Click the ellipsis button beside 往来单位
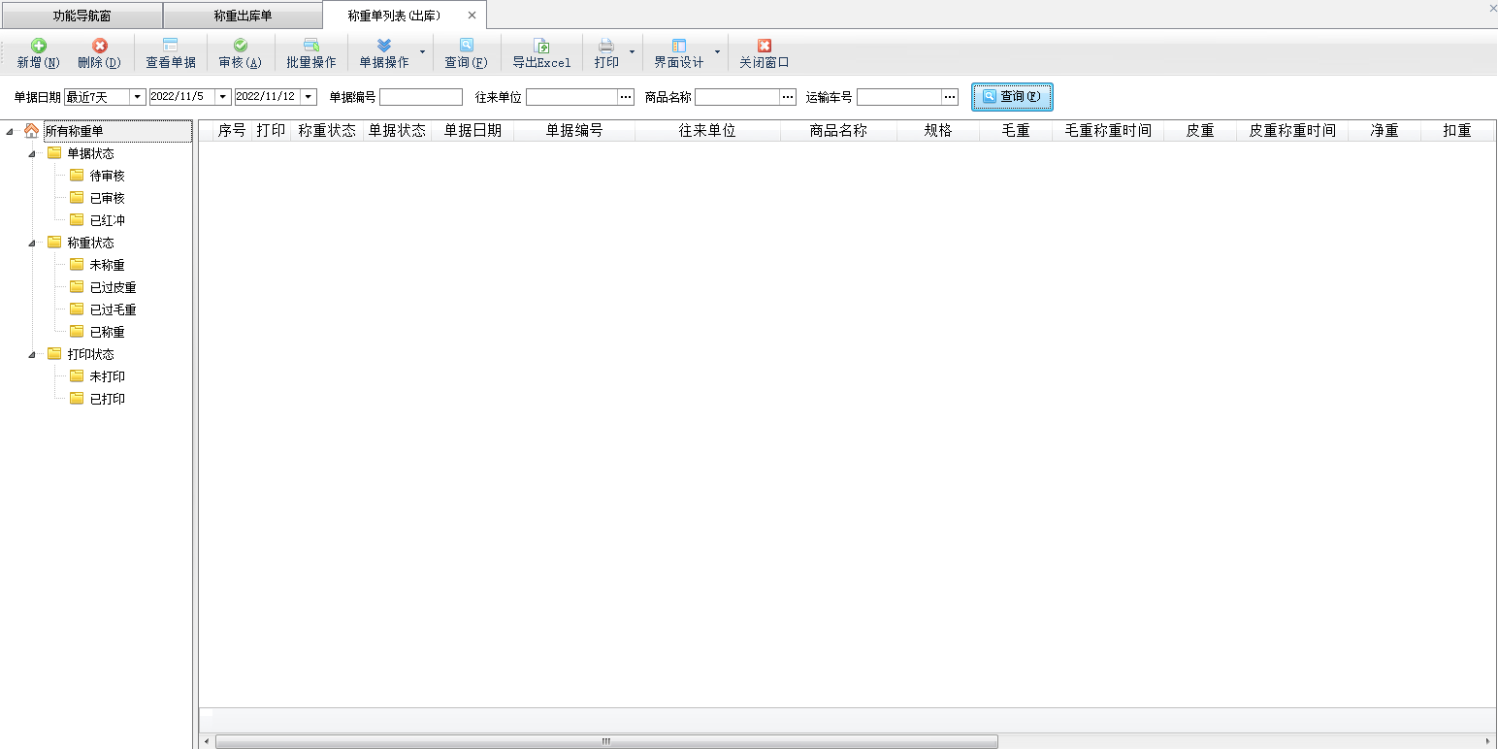 click(626, 97)
